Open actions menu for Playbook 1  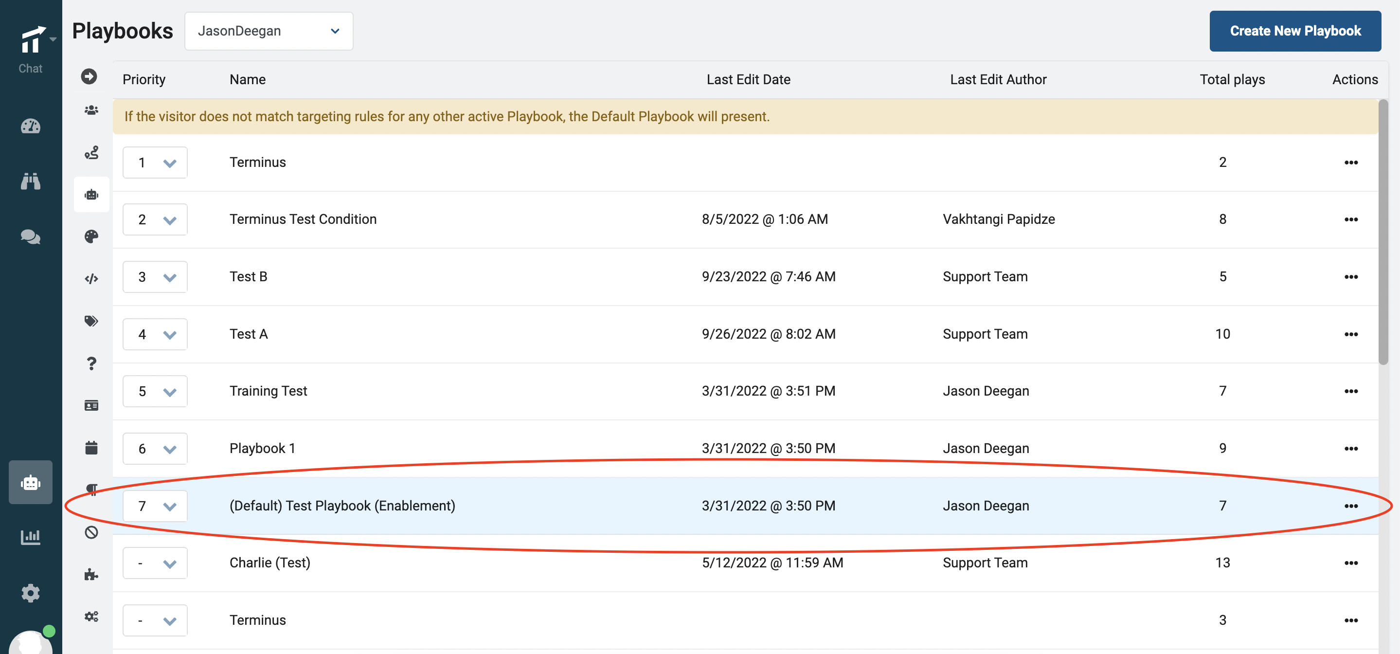click(x=1351, y=449)
